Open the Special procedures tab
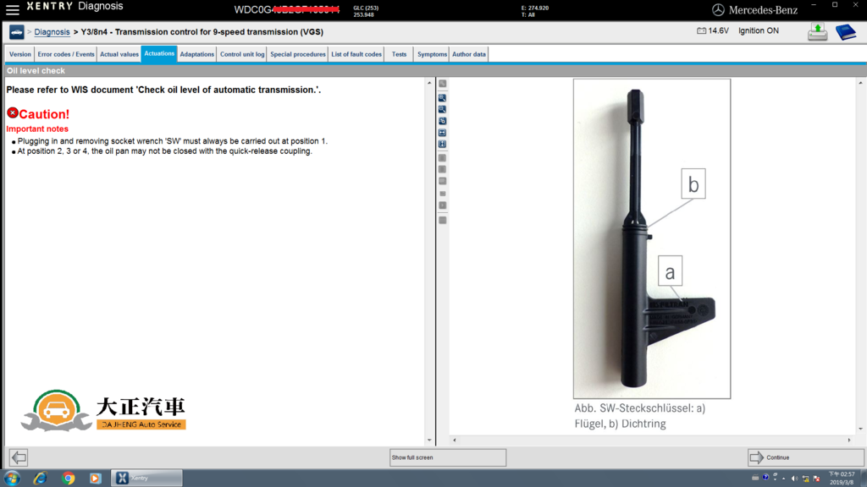Screen dimensions: 867x487 pos(297,54)
